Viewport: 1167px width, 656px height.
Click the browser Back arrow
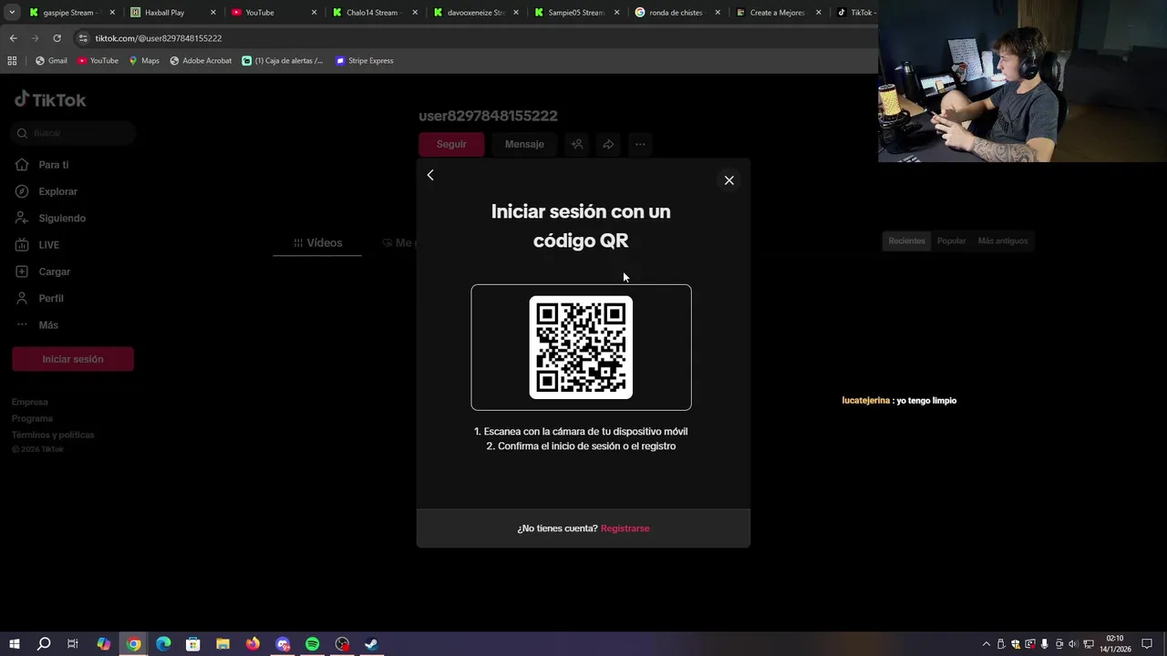13,38
